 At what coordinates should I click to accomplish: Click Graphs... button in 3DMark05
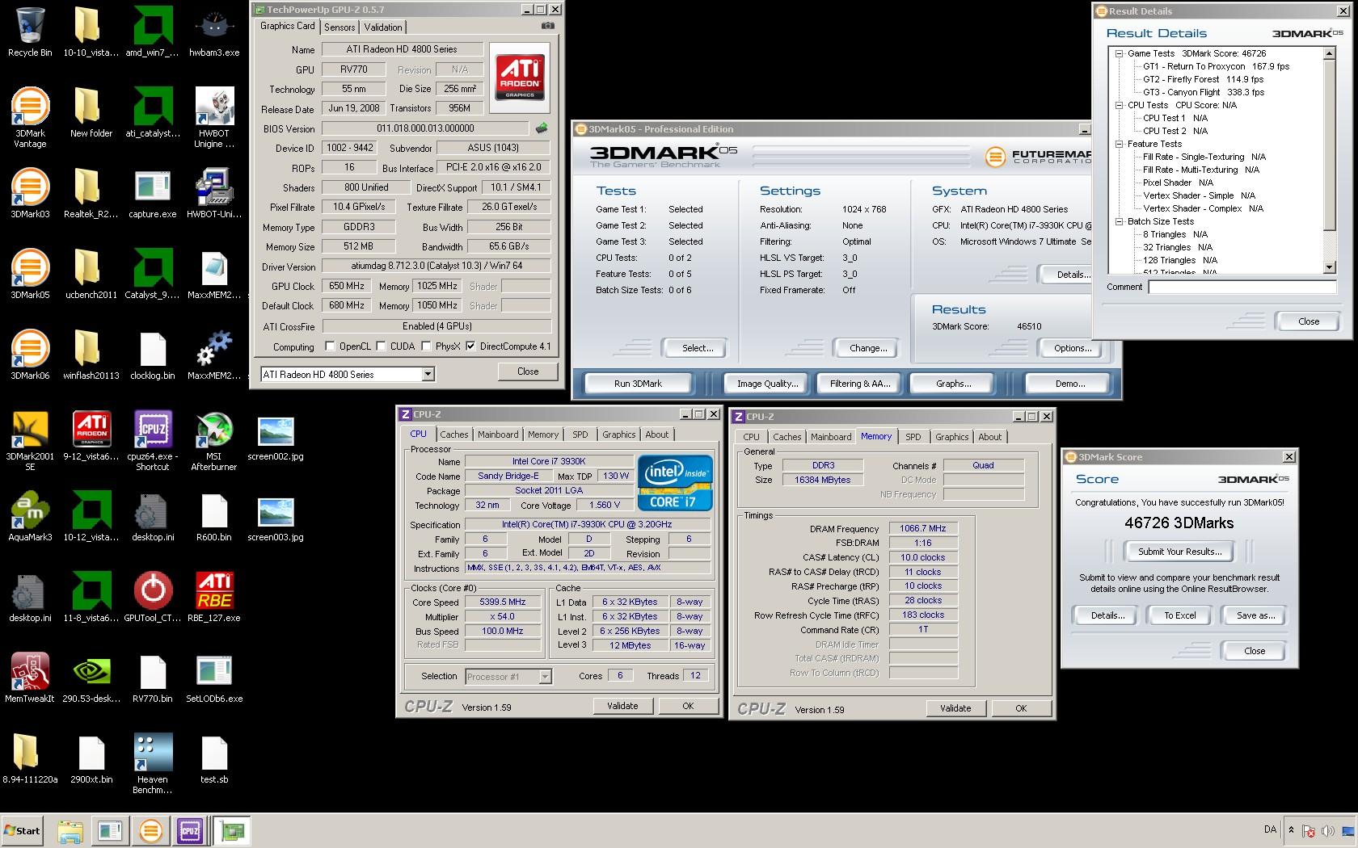[x=954, y=384]
